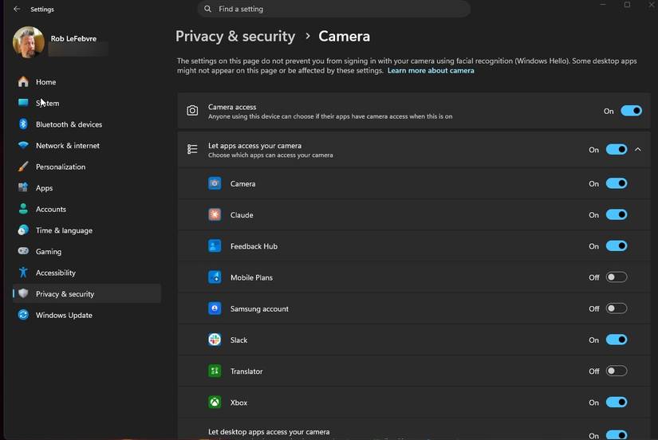Turn off Slack camera toggle
This screenshot has height=440, width=658.
pyautogui.click(x=616, y=340)
